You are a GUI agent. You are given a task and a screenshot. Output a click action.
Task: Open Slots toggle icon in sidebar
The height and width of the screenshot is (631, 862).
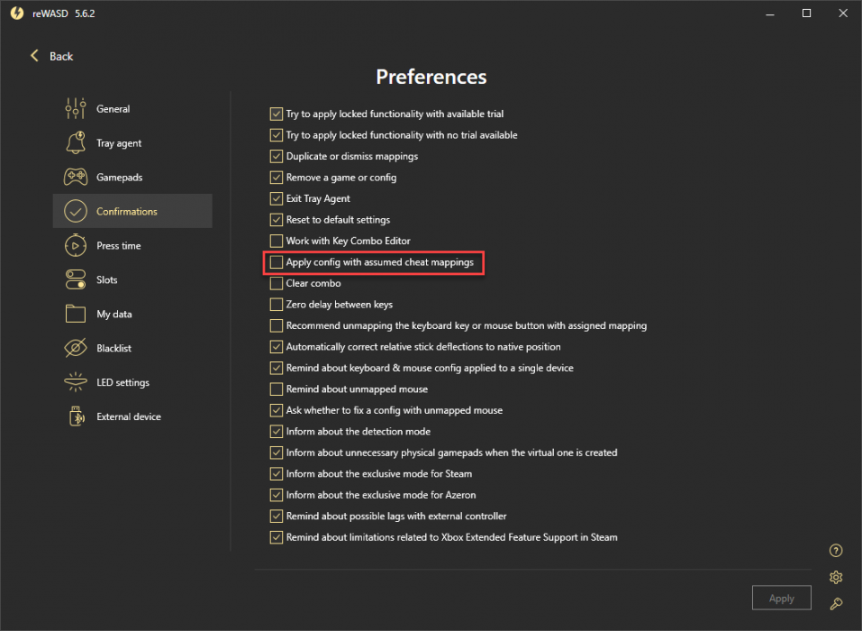point(76,279)
